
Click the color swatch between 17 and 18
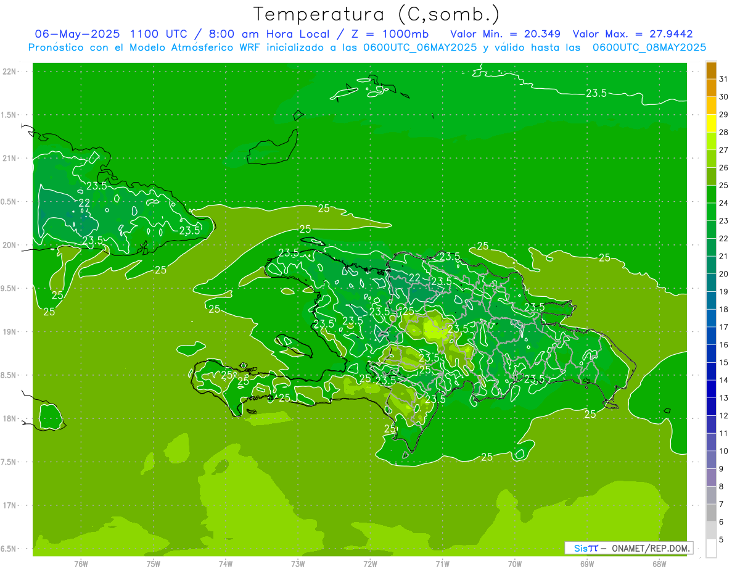coord(711,318)
